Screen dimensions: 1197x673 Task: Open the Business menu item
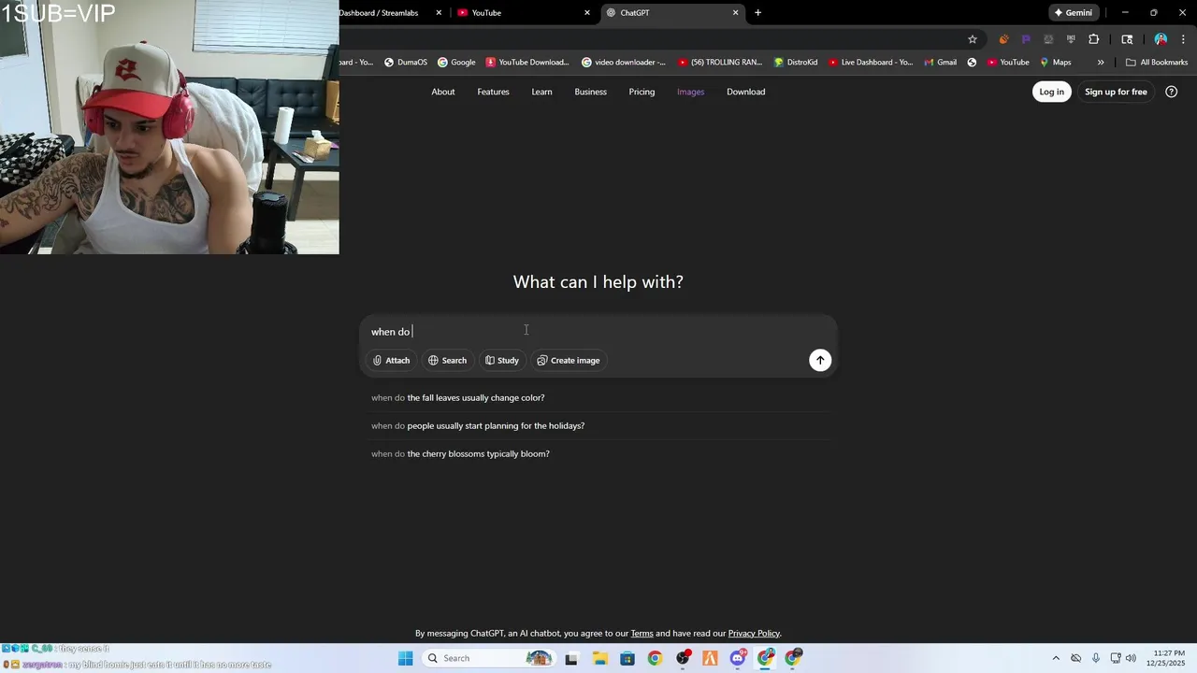point(591,92)
